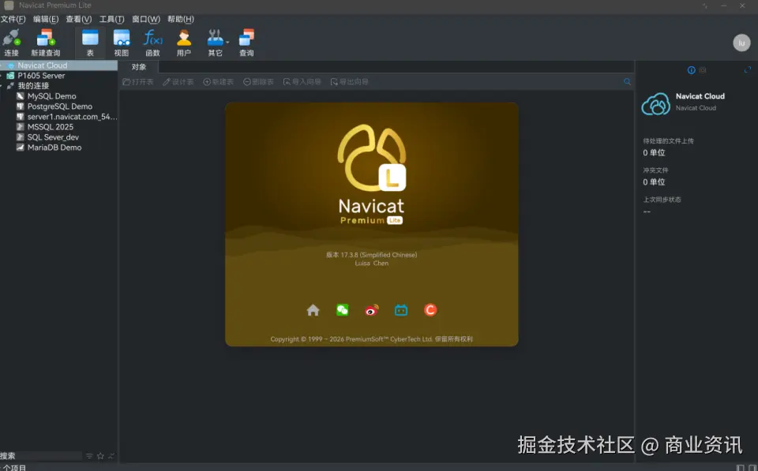The width and height of the screenshot is (758, 471).
Task: Click the WeChat icon on splash screen
Action: (342, 310)
